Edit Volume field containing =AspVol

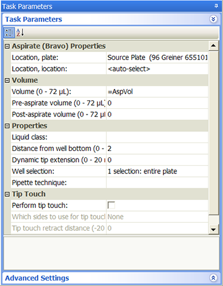(x=157, y=92)
